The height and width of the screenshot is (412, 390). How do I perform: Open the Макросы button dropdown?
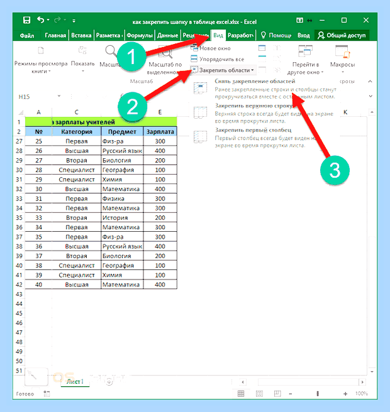(x=342, y=60)
